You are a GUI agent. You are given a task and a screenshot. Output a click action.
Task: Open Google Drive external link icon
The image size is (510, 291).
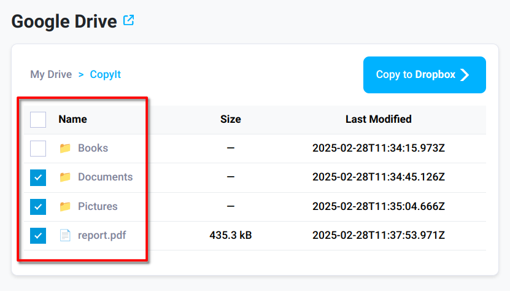tap(128, 20)
